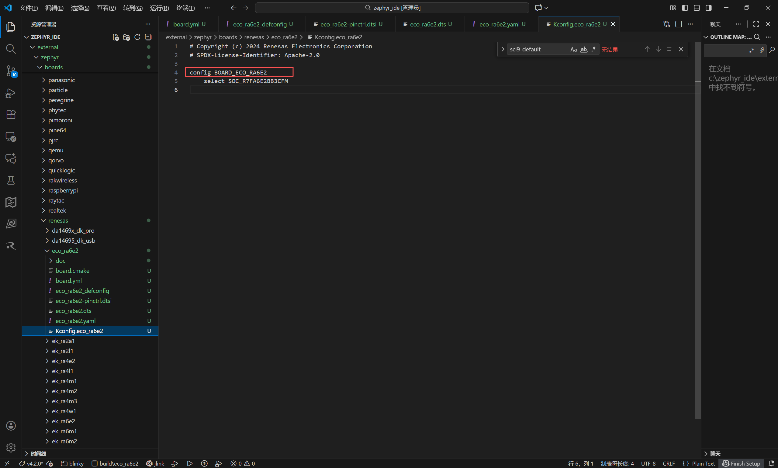Open the Manage gear in the activity bar

(11, 447)
